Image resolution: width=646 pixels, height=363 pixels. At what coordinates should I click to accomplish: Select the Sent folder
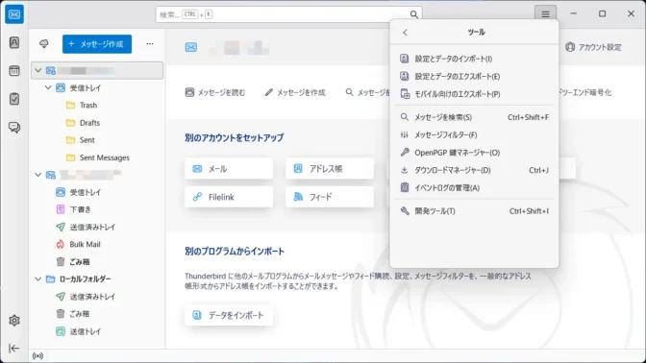(97, 140)
